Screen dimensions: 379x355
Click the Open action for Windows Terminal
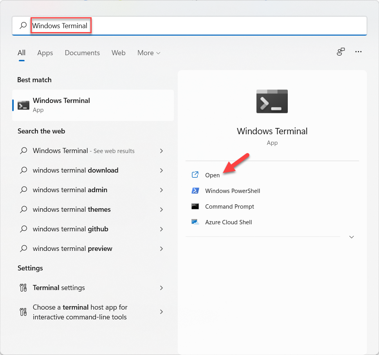click(212, 175)
